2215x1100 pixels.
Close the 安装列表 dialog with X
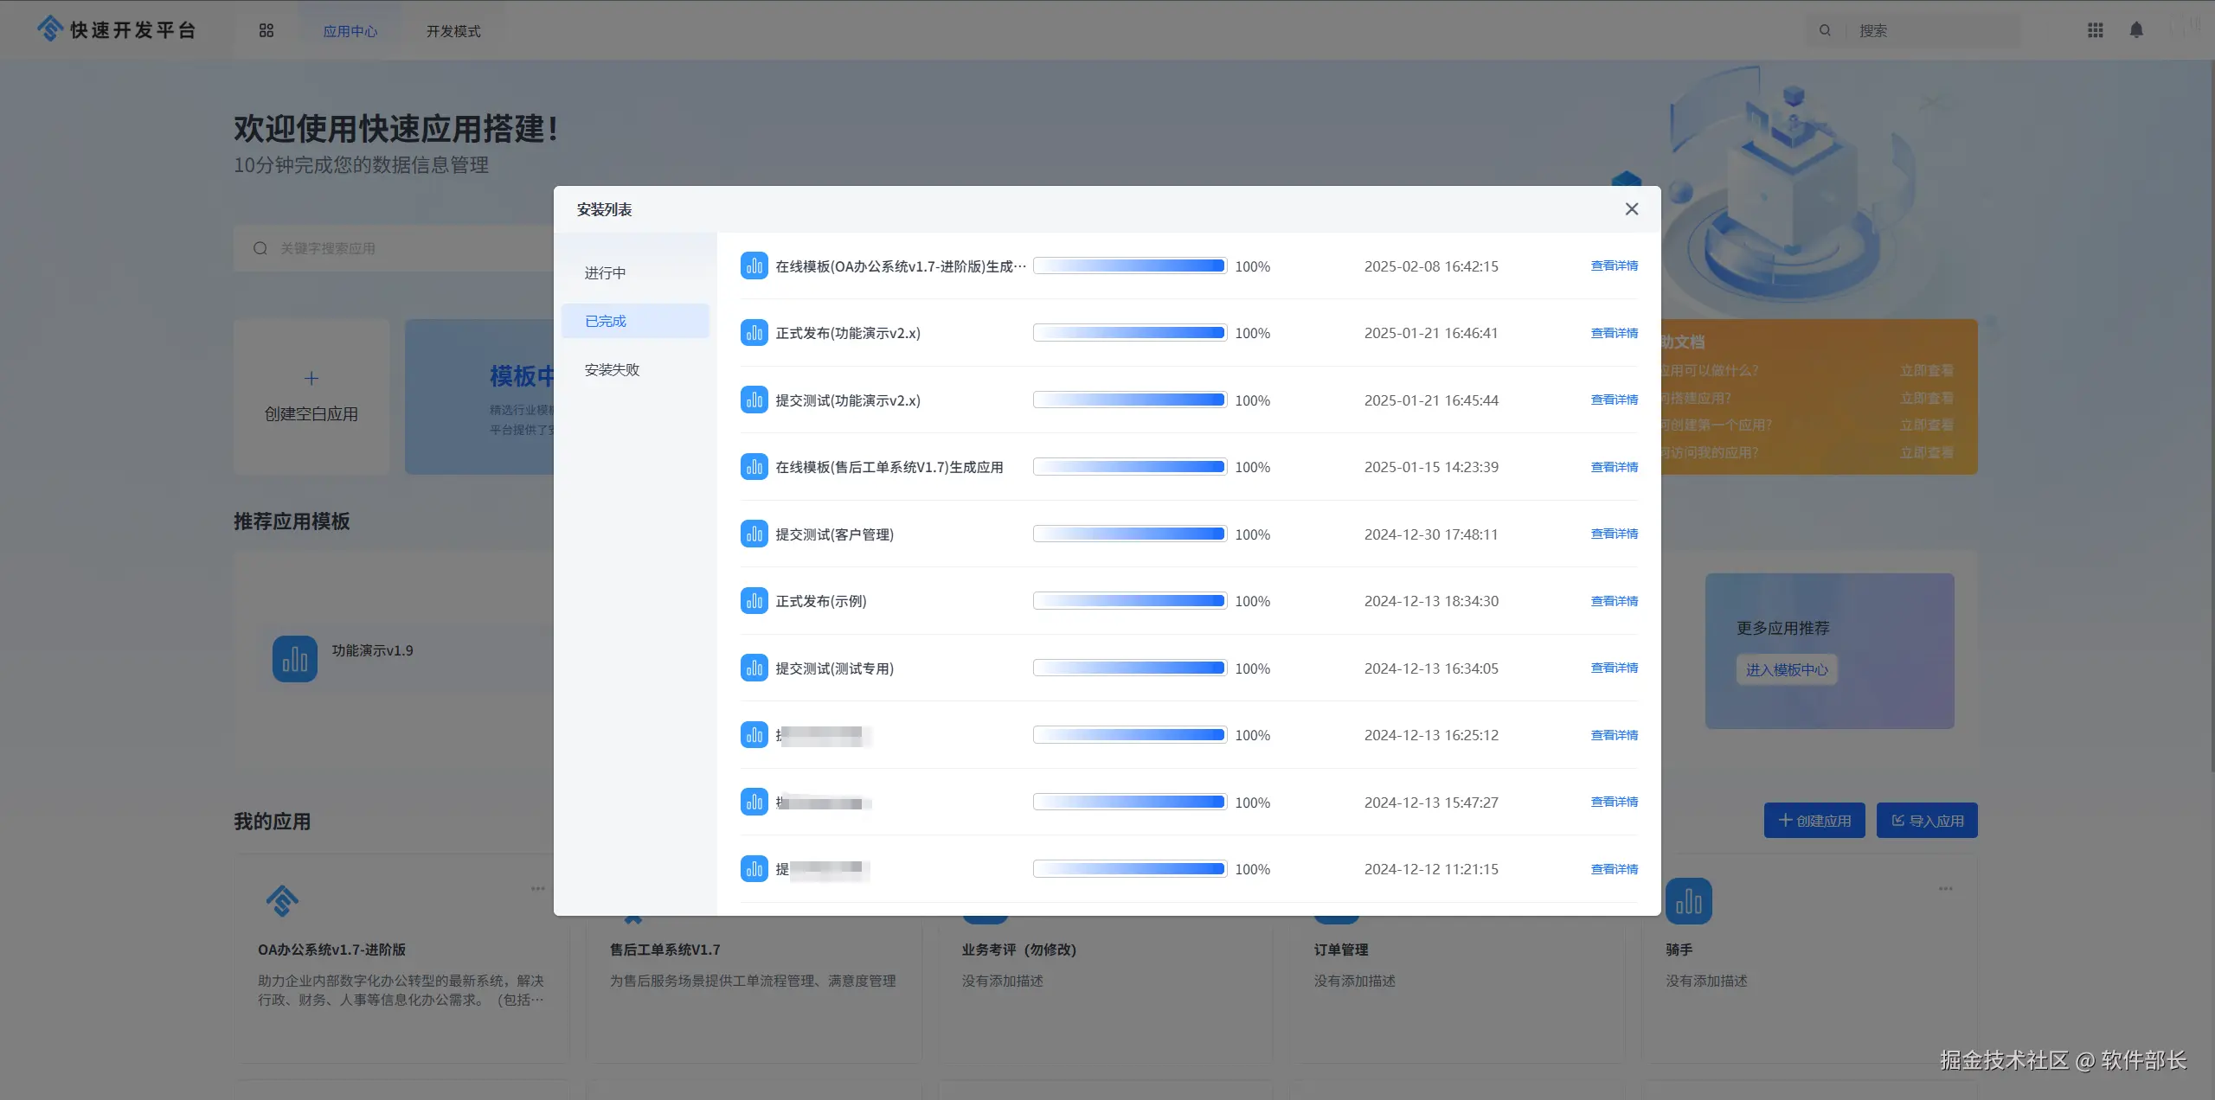click(x=1631, y=209)
